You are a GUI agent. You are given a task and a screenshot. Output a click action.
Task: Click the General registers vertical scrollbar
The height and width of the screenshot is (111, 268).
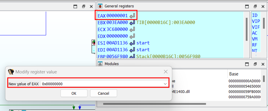tap(246, 29)
